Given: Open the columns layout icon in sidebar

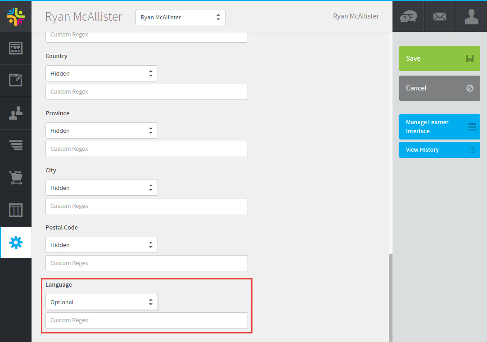Looking at the screenshot, I should pyautogui.click(x=16, y=210).
